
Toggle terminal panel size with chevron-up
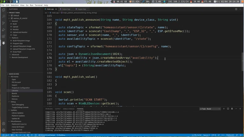[236, 109]
